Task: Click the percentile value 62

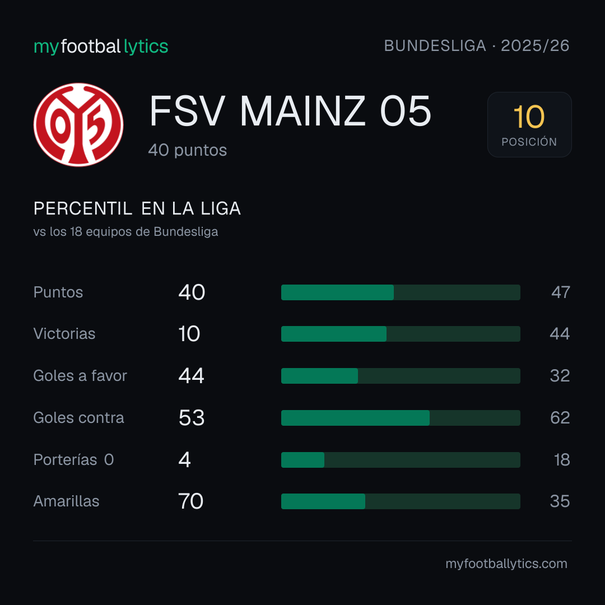Action: tap(560, 418)
